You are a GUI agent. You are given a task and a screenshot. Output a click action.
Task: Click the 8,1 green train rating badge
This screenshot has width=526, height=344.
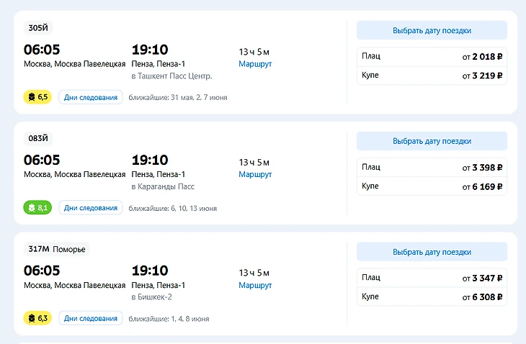tap(37, 208)
